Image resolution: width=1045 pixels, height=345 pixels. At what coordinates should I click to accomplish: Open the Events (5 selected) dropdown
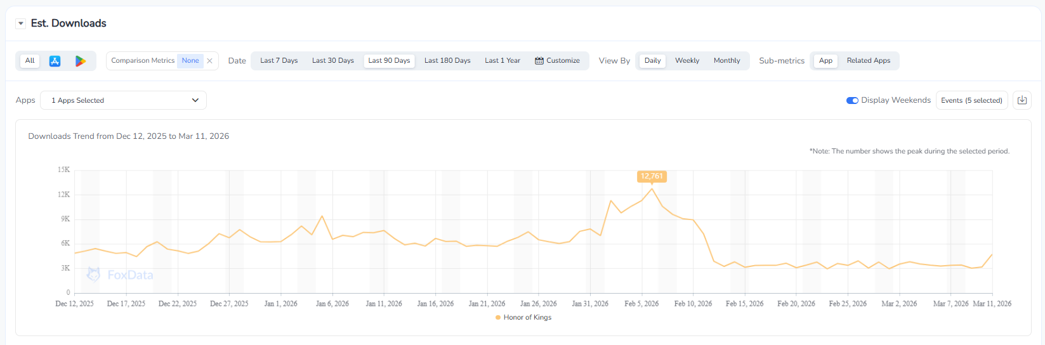pos(971,100)
